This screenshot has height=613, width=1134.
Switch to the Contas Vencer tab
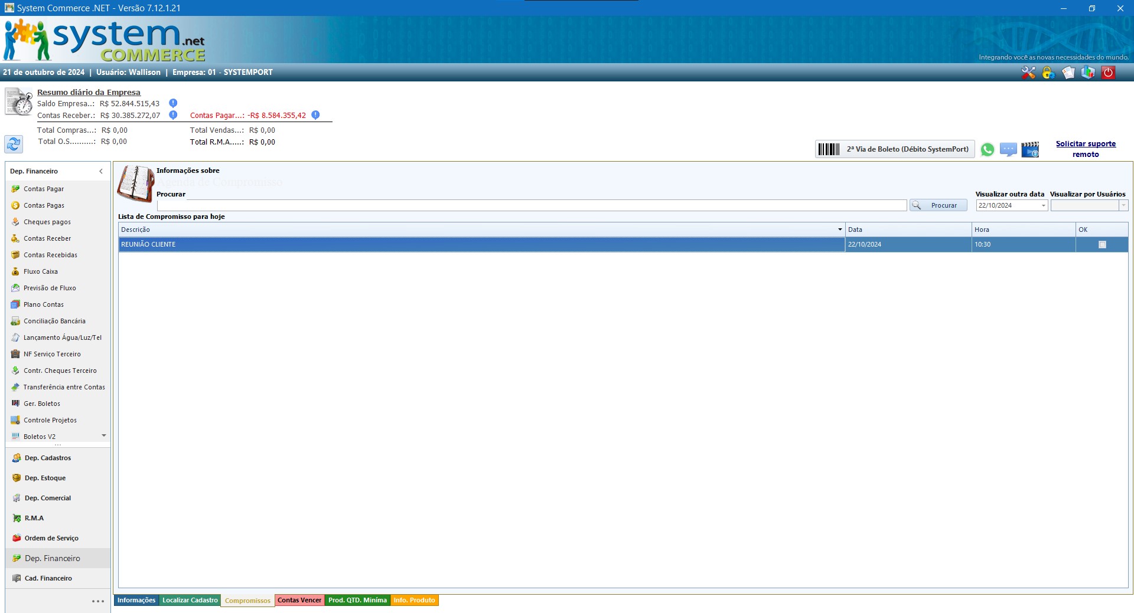point(299,600)
